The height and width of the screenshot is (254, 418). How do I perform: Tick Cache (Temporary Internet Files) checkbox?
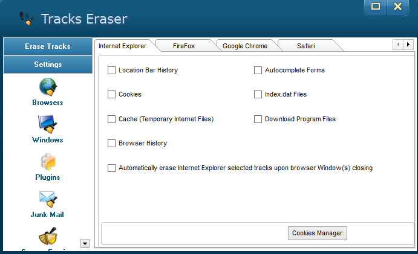(x=111, y=119)
